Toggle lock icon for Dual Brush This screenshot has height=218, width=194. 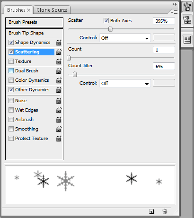(x=59, y=71)
